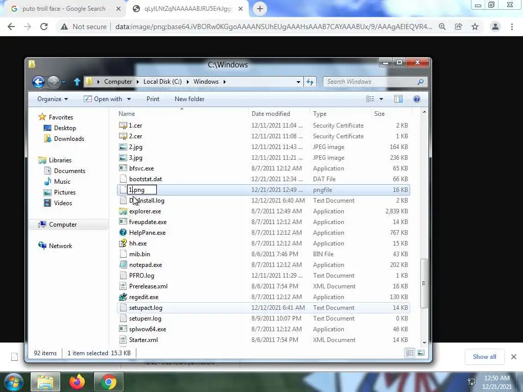Image resolution: width=523 pixels, height=392 pixels.
Task: Click Print in Explorer toolbar
Action: 153,99
